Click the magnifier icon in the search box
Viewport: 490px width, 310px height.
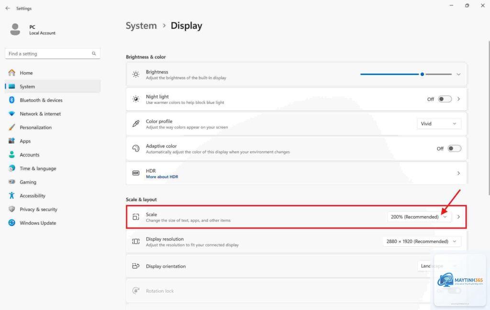coord(94,54)
